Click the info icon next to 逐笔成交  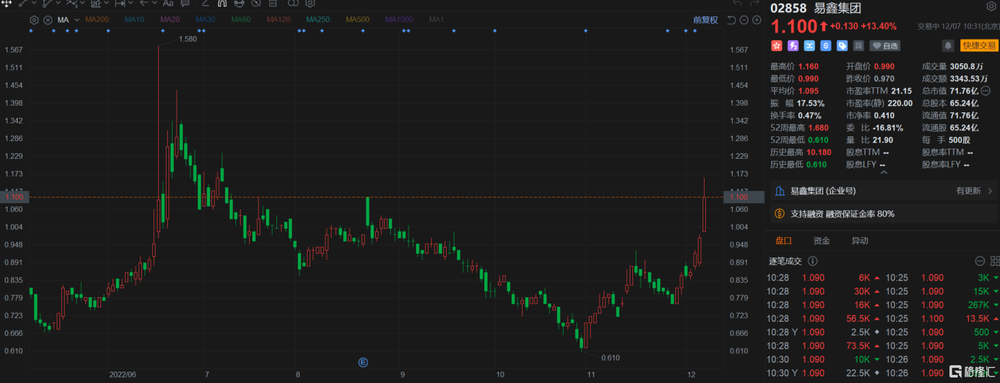pos(812,261)
